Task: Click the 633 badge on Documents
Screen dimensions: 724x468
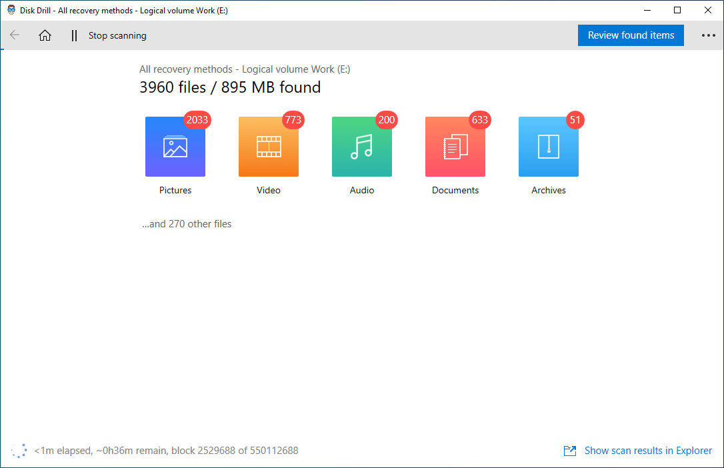Action: [480, 120]
